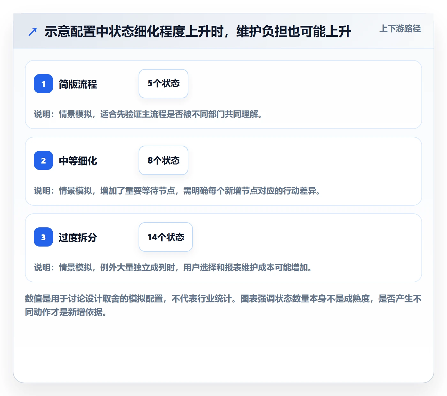Click the 14个状态 pill
The image size is (447, 396).
pos(166,237)
